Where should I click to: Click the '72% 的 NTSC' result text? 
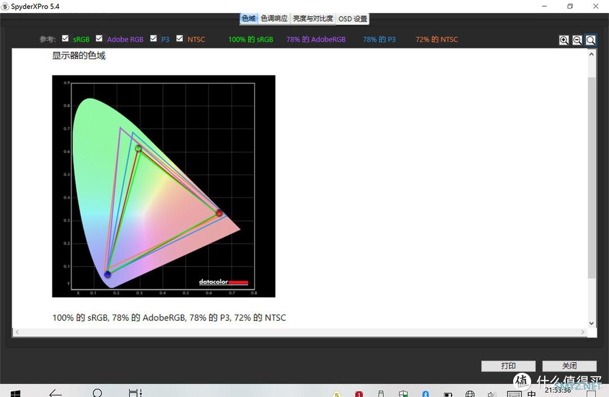[x=436, y=39]
